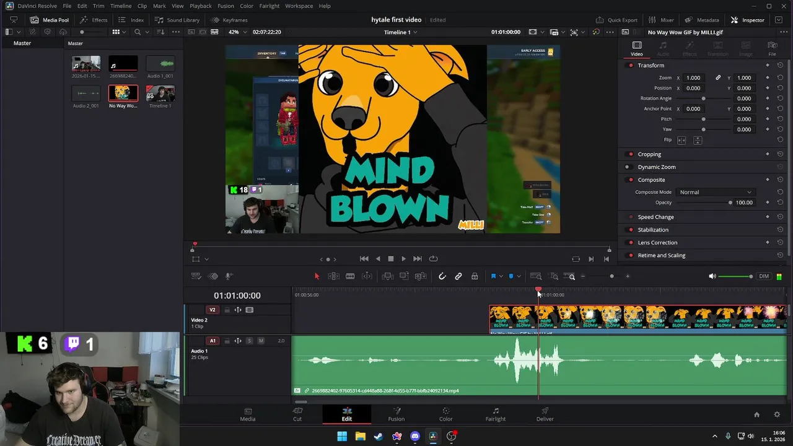The height and width of the screenshot is (446, 793).
Task: Open the Flag color dropdown arrow
Action: 501,276
